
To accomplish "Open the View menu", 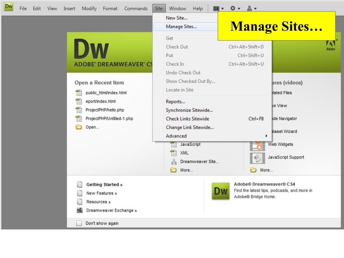I will pyautogui.click(x=52, y=8).
